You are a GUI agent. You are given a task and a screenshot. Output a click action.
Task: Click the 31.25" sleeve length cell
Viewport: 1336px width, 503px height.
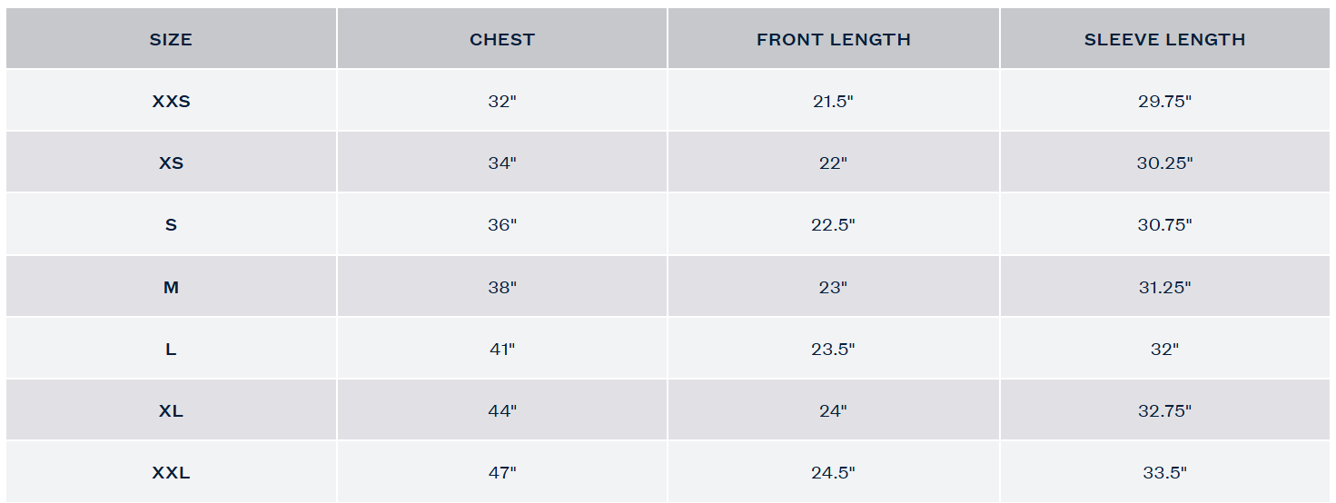(x=1164, y=287)
